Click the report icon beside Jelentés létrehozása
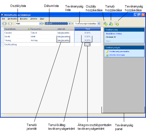Image resolution: width=146 pixels, height=135 pixels. [x=107, y=55]
